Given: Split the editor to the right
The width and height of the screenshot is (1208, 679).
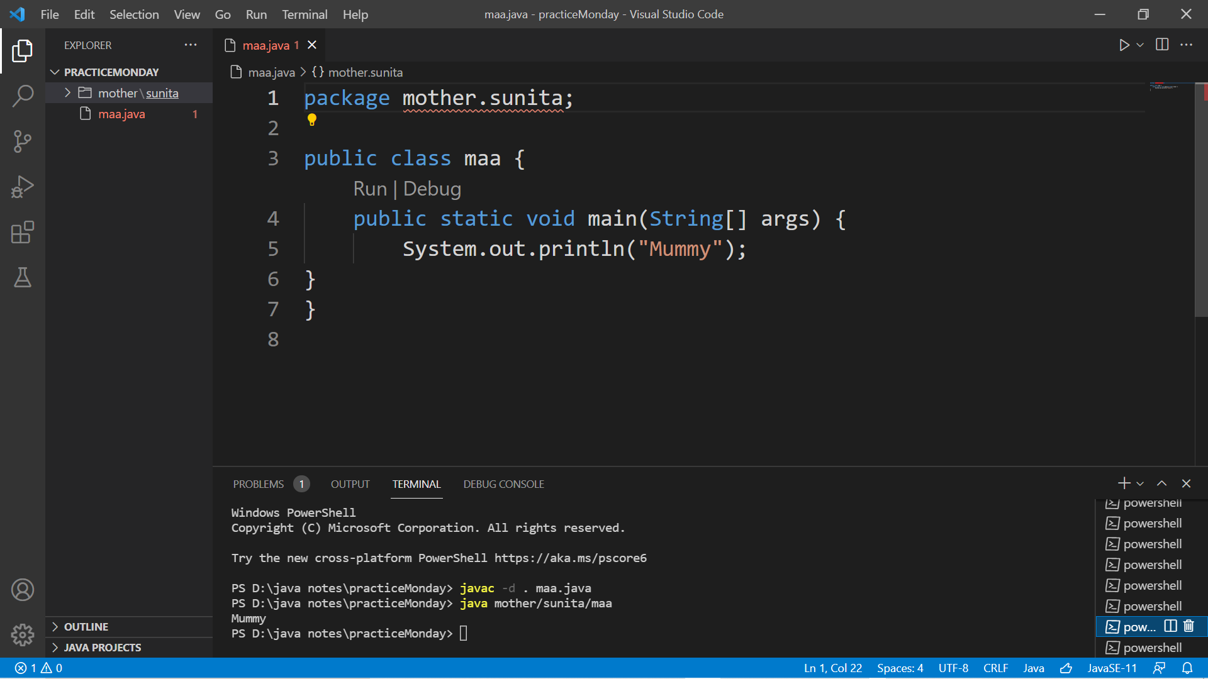Looking at the screenshot, I should coord(1162,45).
